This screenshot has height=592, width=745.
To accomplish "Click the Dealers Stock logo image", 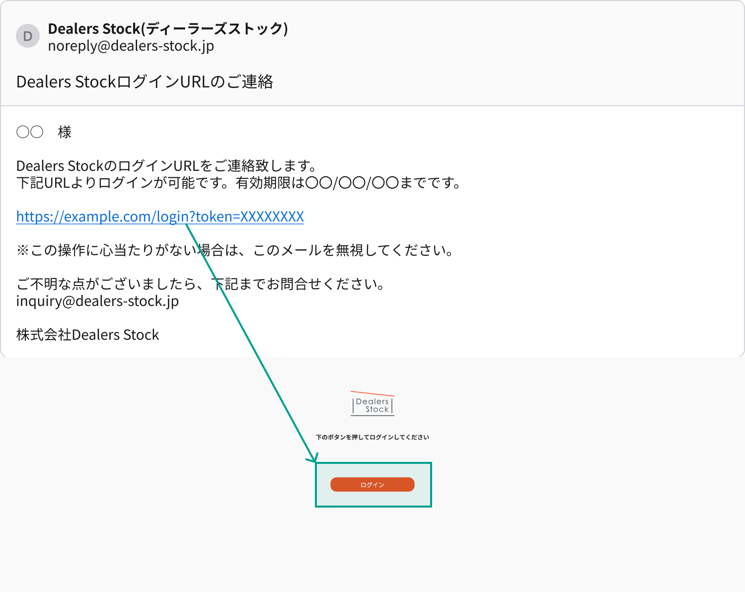I will click(372, 404).
